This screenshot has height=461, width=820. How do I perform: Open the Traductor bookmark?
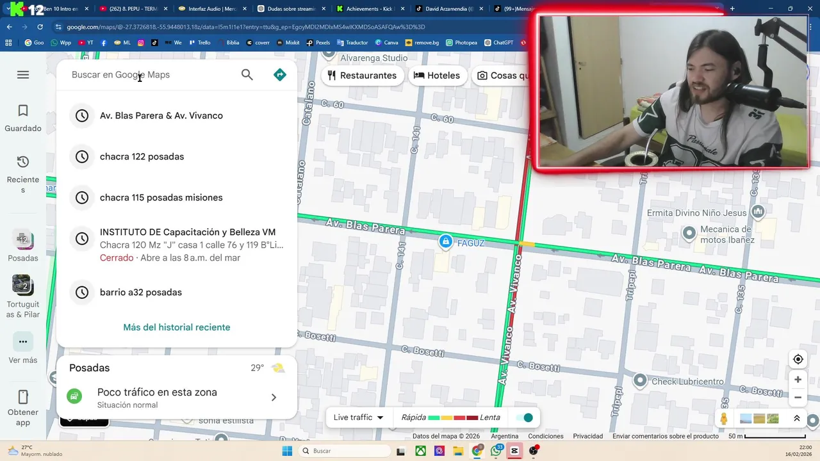coord(352,43)
